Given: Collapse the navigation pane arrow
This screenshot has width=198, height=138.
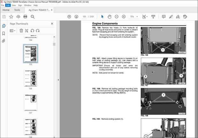Looking at the screenshot, I should click(x=58, y=80).
